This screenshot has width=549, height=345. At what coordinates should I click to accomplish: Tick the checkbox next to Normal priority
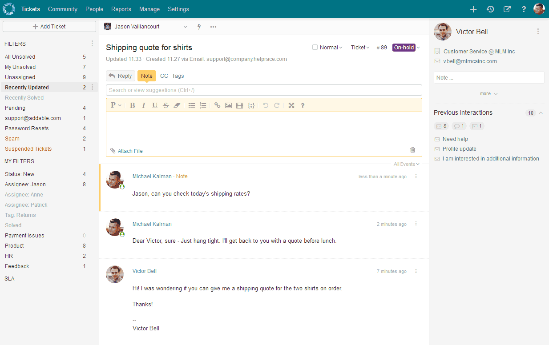click(x=315, y=47)
